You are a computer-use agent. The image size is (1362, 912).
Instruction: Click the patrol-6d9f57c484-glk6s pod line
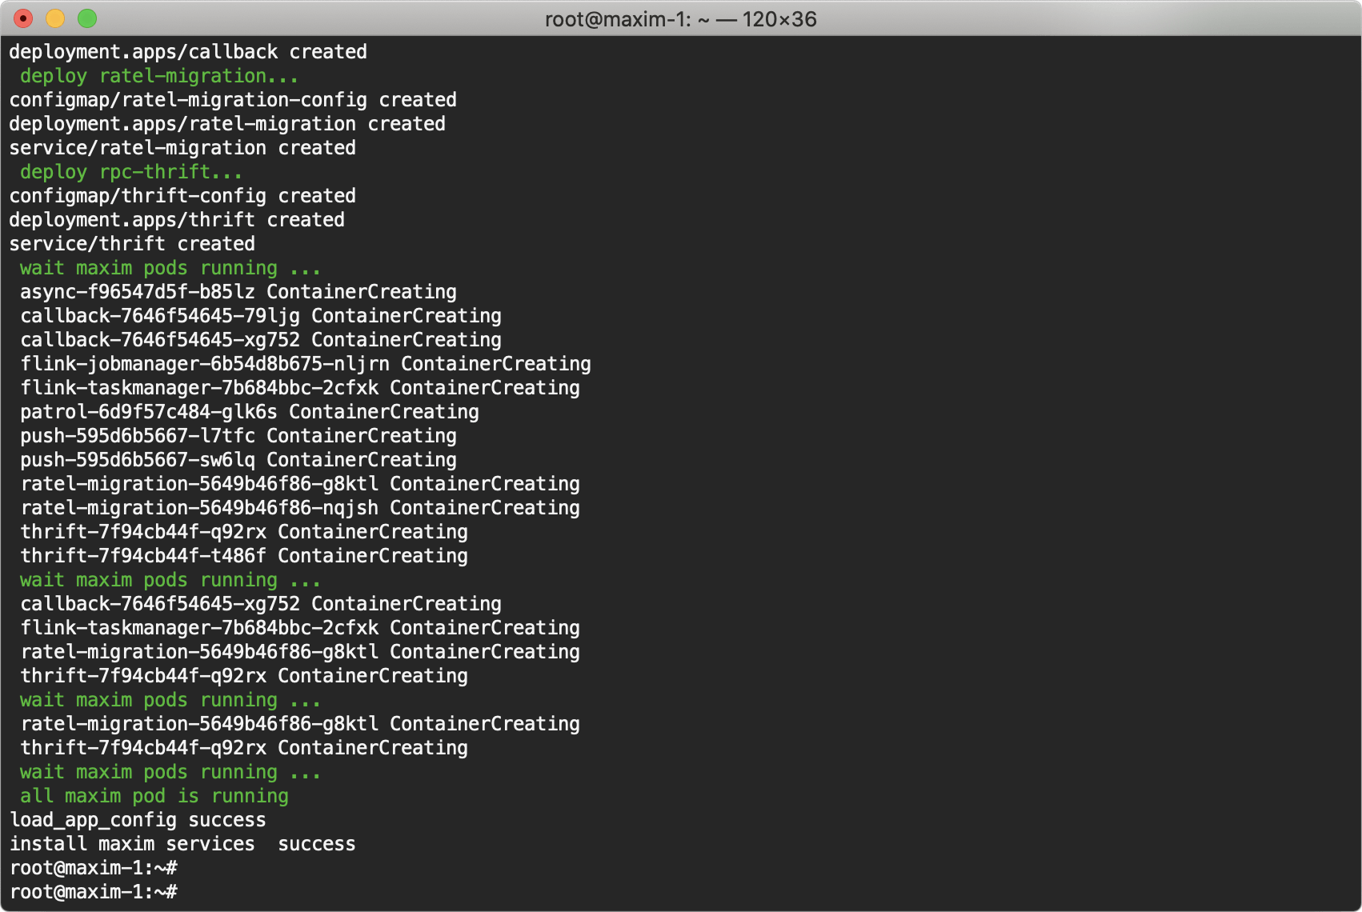(250, 412)
